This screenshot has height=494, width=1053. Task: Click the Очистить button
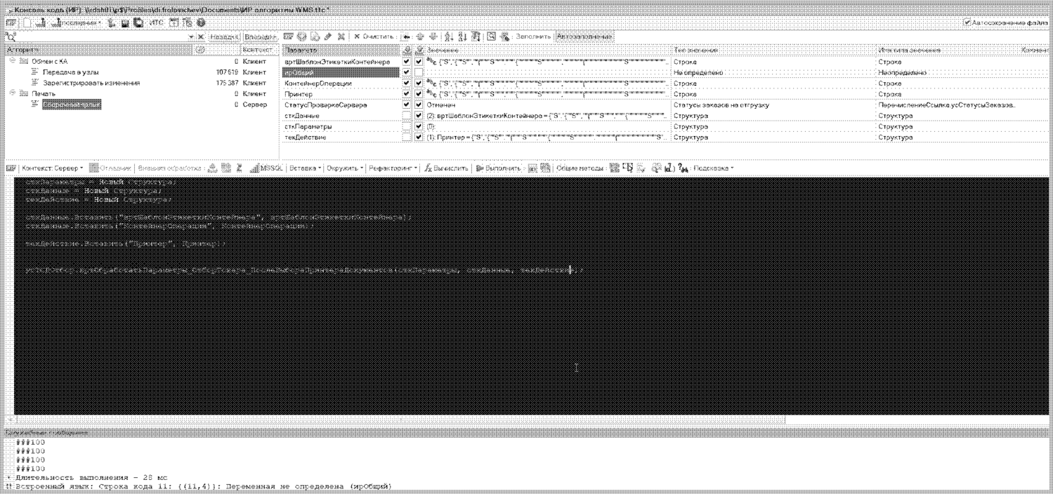pos(371,36)
